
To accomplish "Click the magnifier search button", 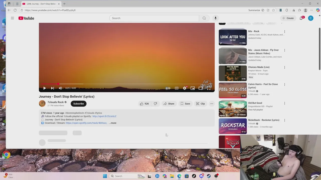I will [x=204, y=18].
